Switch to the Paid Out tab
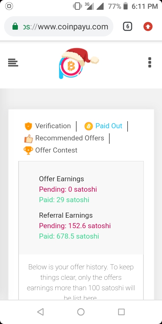The height and width of the screenshot is (324, 162). pyautogui.click(x=109, y=126)
